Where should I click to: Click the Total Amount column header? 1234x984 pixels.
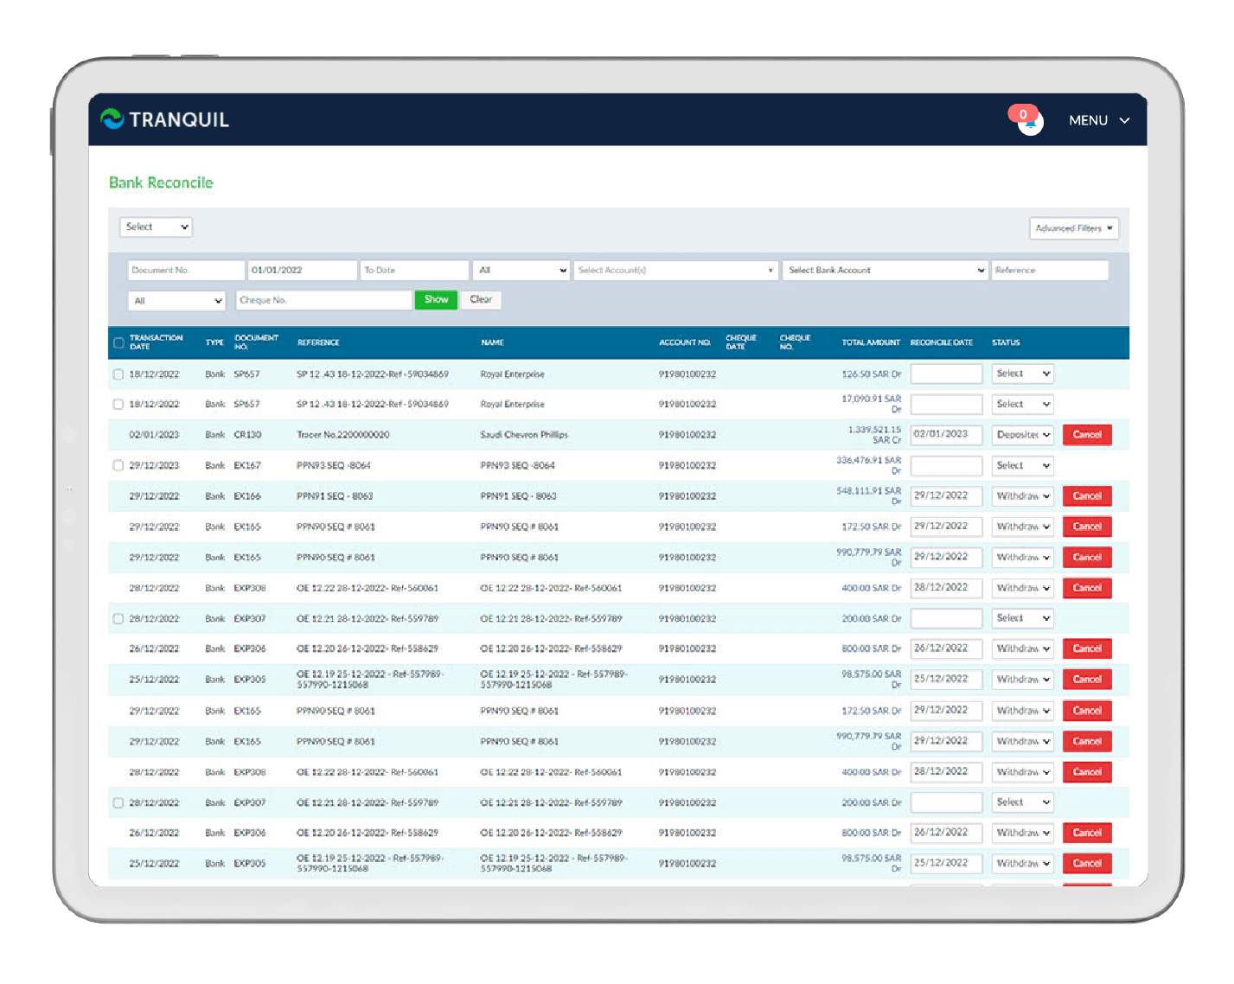pyautogui.click(x=871, y=342)
